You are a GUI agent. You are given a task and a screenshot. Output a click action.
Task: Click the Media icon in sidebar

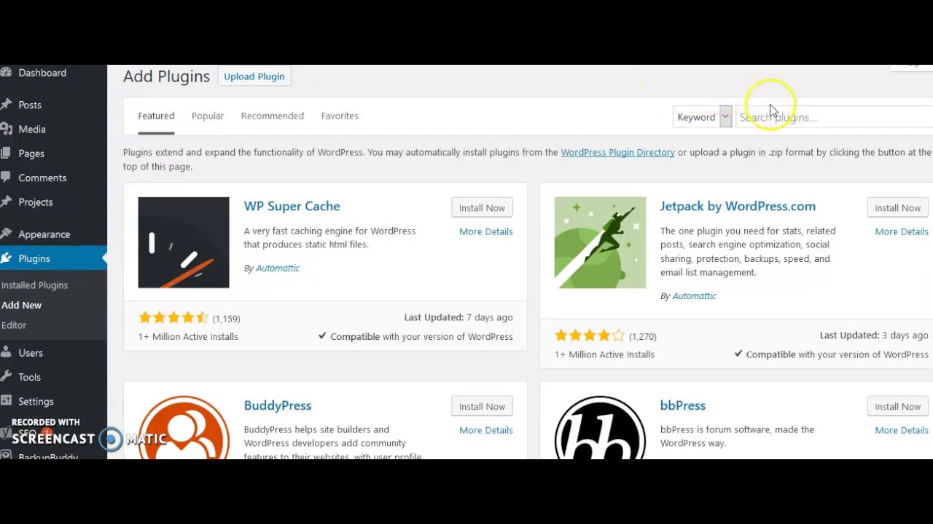pos(6,129)
